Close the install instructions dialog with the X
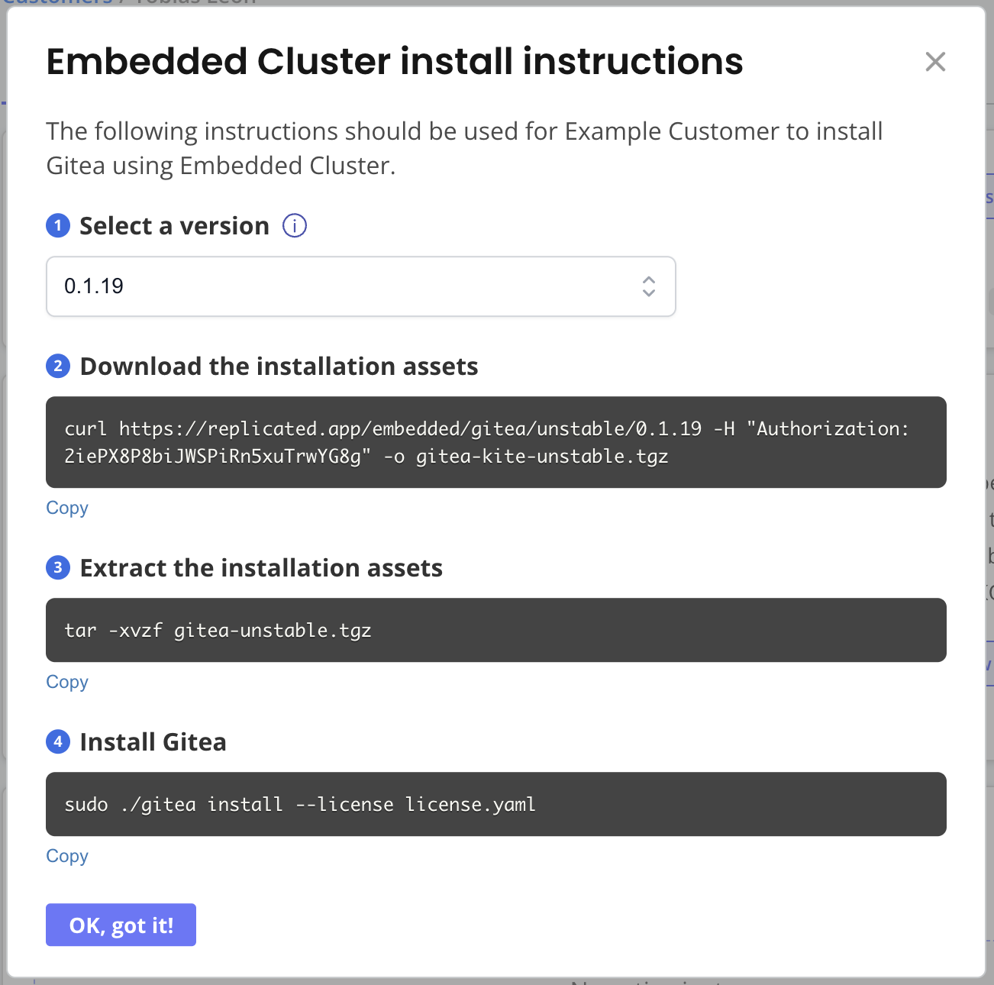994x985 pixels. pyautogui.click(x=935, y=62)
